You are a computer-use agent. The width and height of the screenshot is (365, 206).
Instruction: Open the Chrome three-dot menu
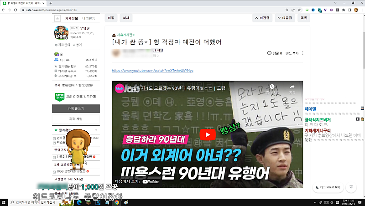[362, 10]
